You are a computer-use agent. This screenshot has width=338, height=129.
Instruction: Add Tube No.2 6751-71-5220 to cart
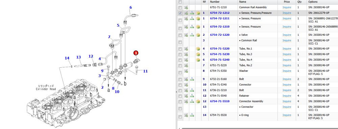point(186,65)
